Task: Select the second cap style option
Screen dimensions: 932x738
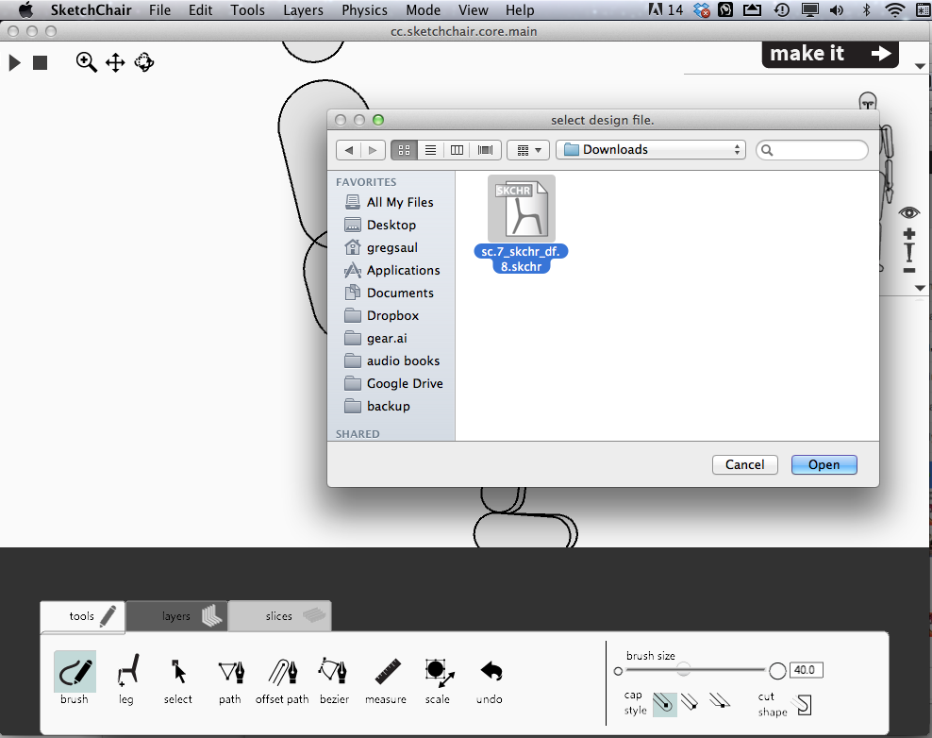Action: tap(691, 702)
